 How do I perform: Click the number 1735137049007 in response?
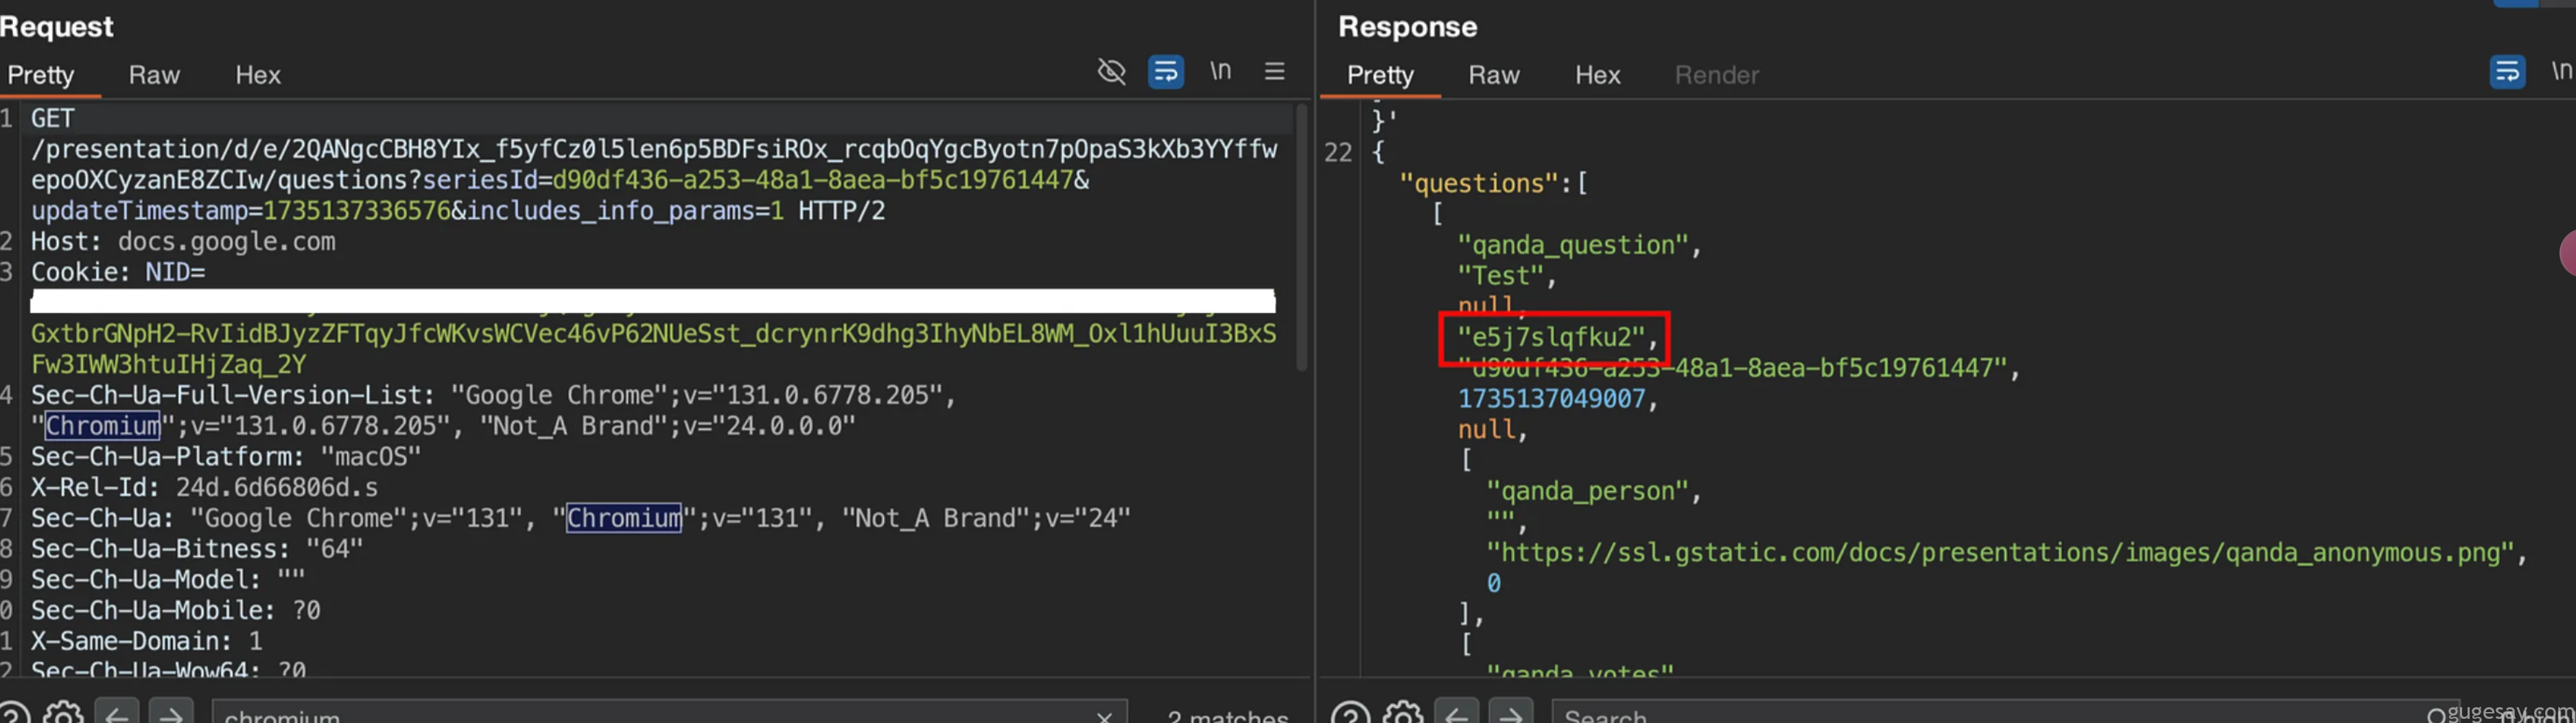click(x=1551, y=399)
